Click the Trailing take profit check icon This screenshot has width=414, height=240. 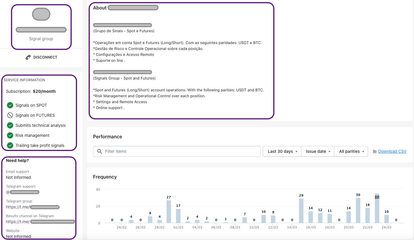[10, 145]
